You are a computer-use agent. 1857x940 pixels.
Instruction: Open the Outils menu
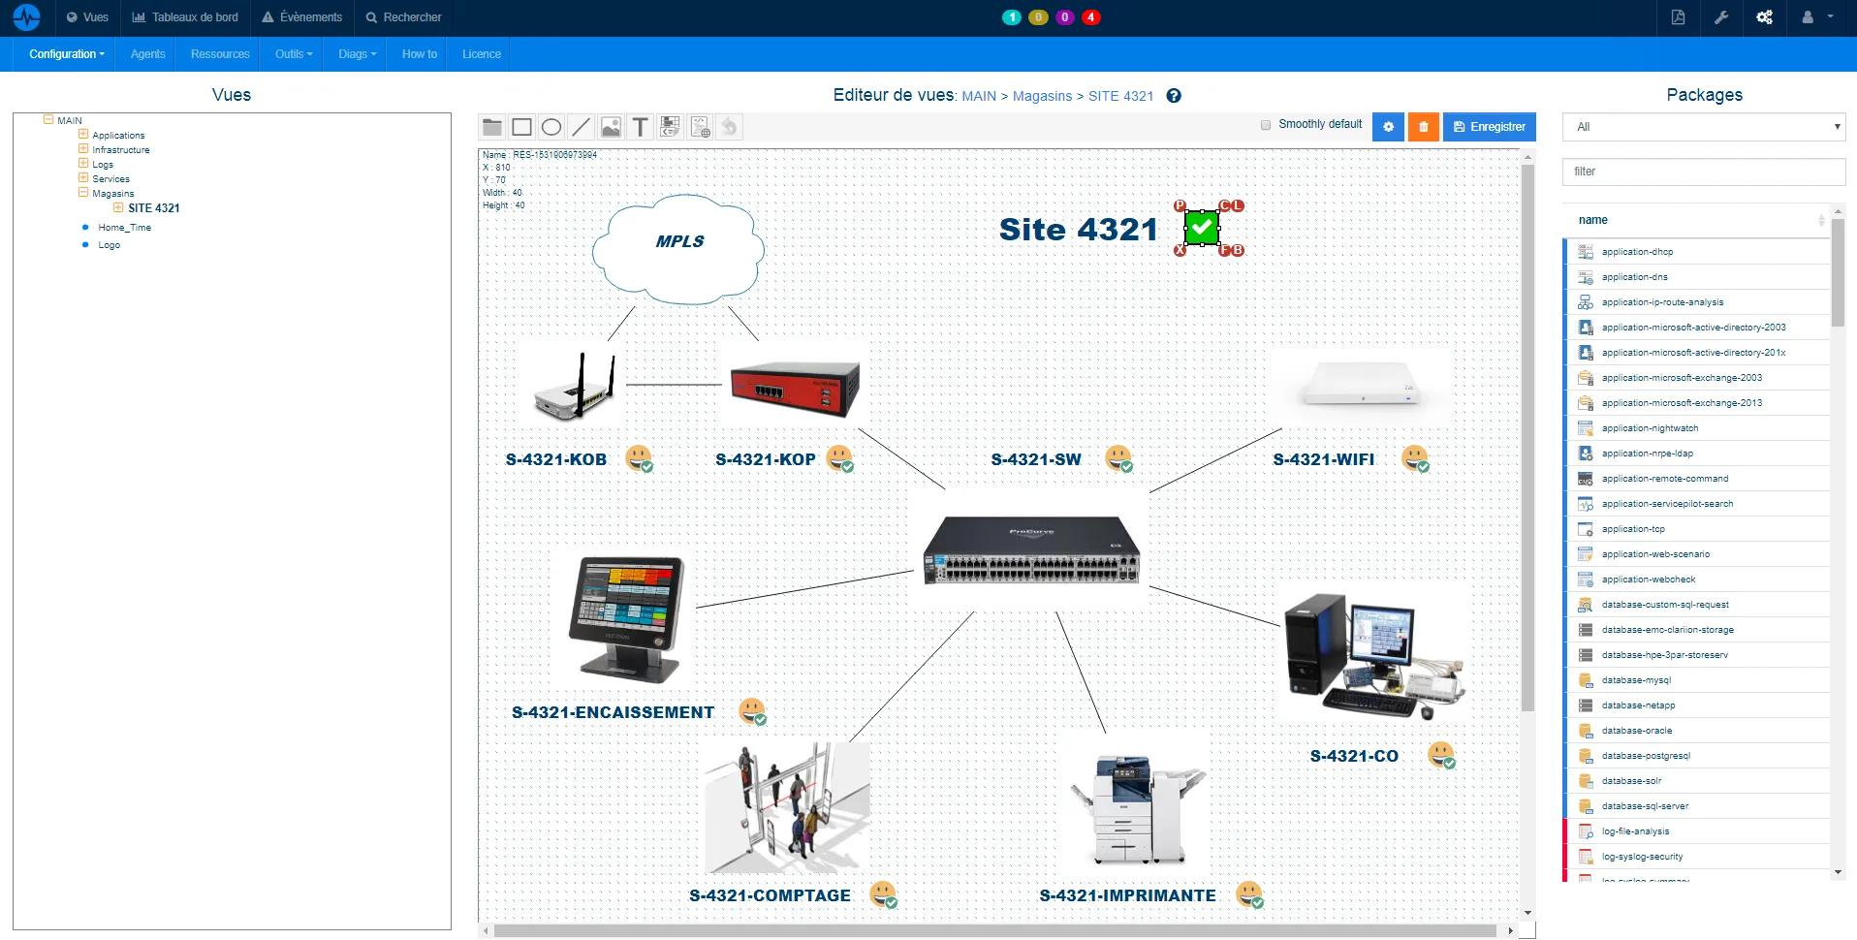click(x=292, y=53)
